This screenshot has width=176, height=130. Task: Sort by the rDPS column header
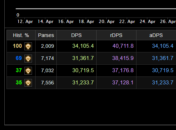116,35
